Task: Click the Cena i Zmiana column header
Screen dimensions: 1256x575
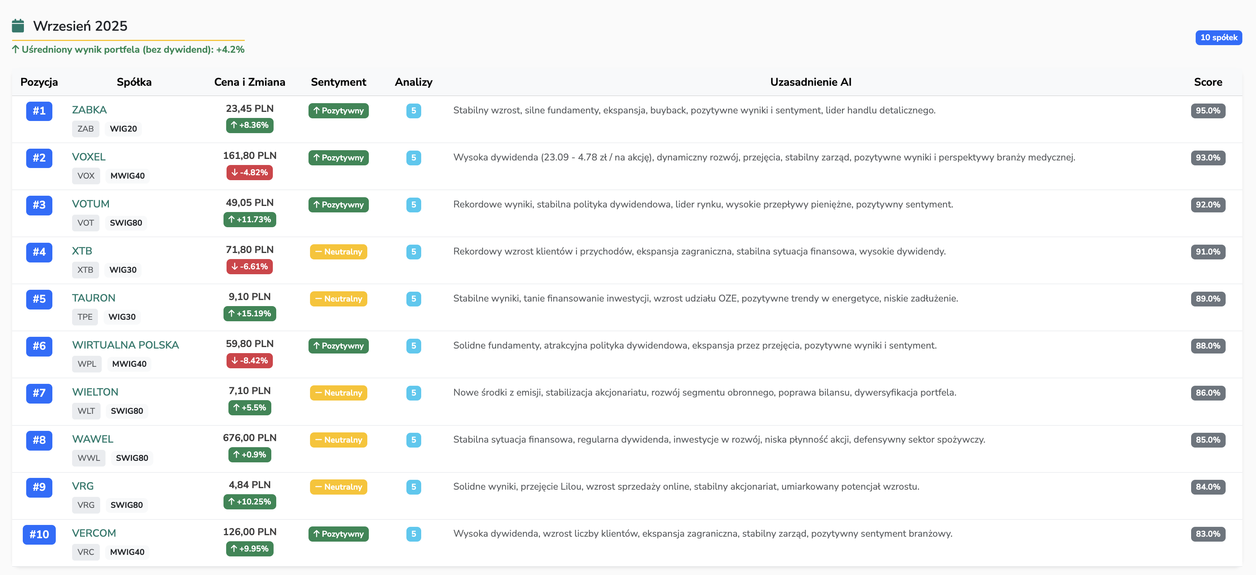Action: 249,82
